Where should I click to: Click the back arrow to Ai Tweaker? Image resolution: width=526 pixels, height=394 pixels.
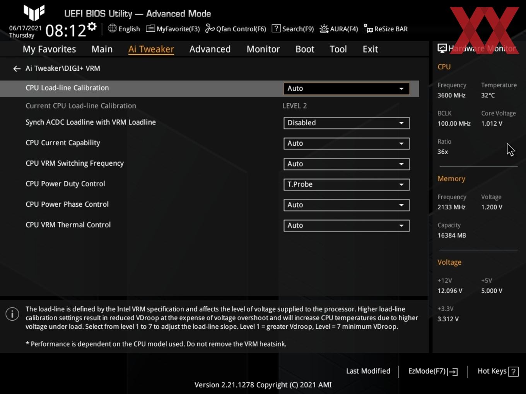(17, 69)
